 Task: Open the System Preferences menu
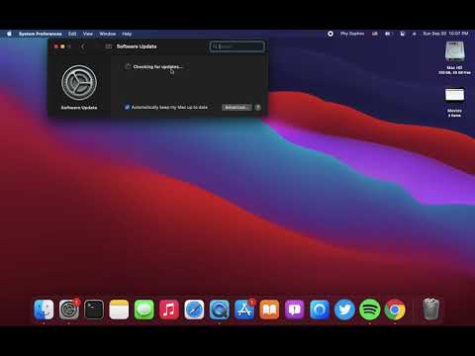click(x=40, y=34)
